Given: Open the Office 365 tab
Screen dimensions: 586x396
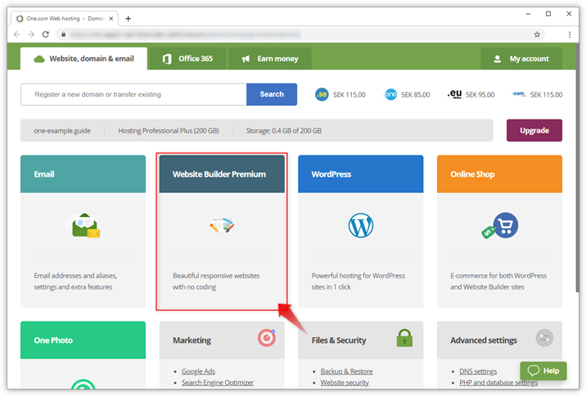Looking at the screenshot, I should point(187,59).
